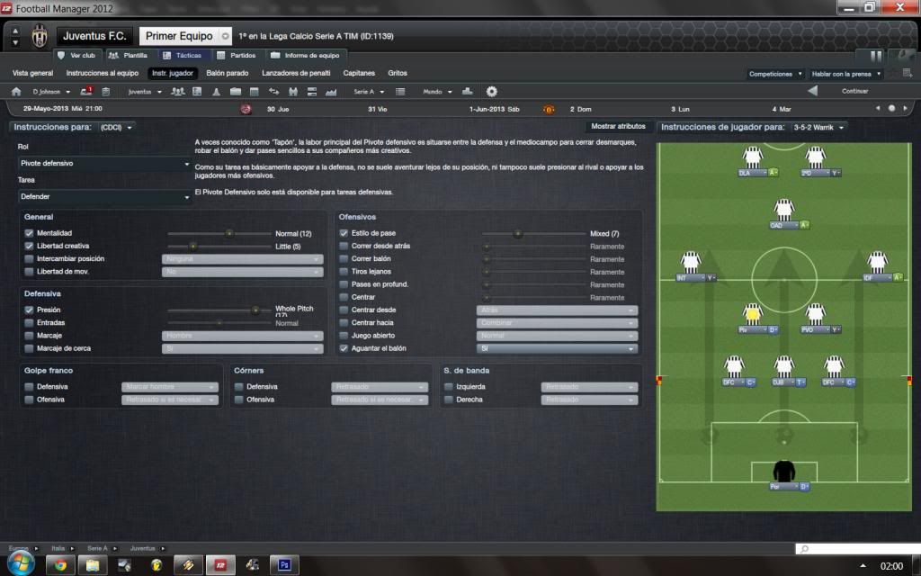
Task: Open the DLA role dropdown on the pitch
Action: click(753, 173)
